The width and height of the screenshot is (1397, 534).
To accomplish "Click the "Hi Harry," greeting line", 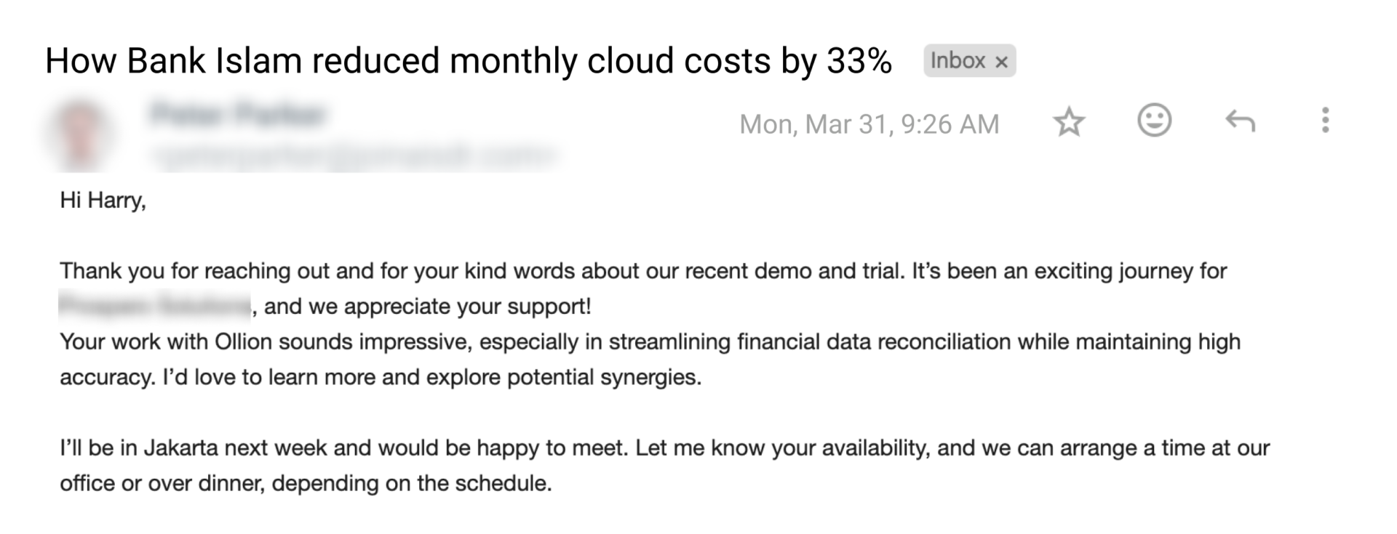I will (103, 200).
